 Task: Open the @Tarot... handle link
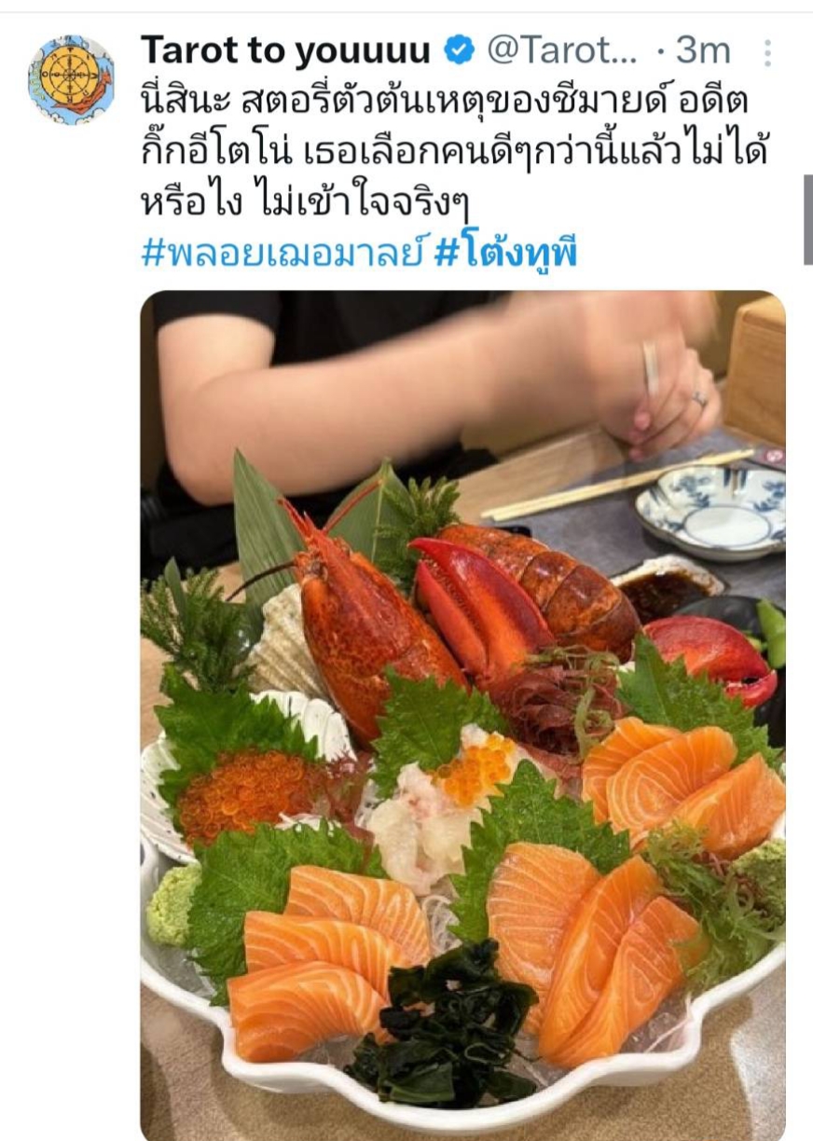pos(562,51)
